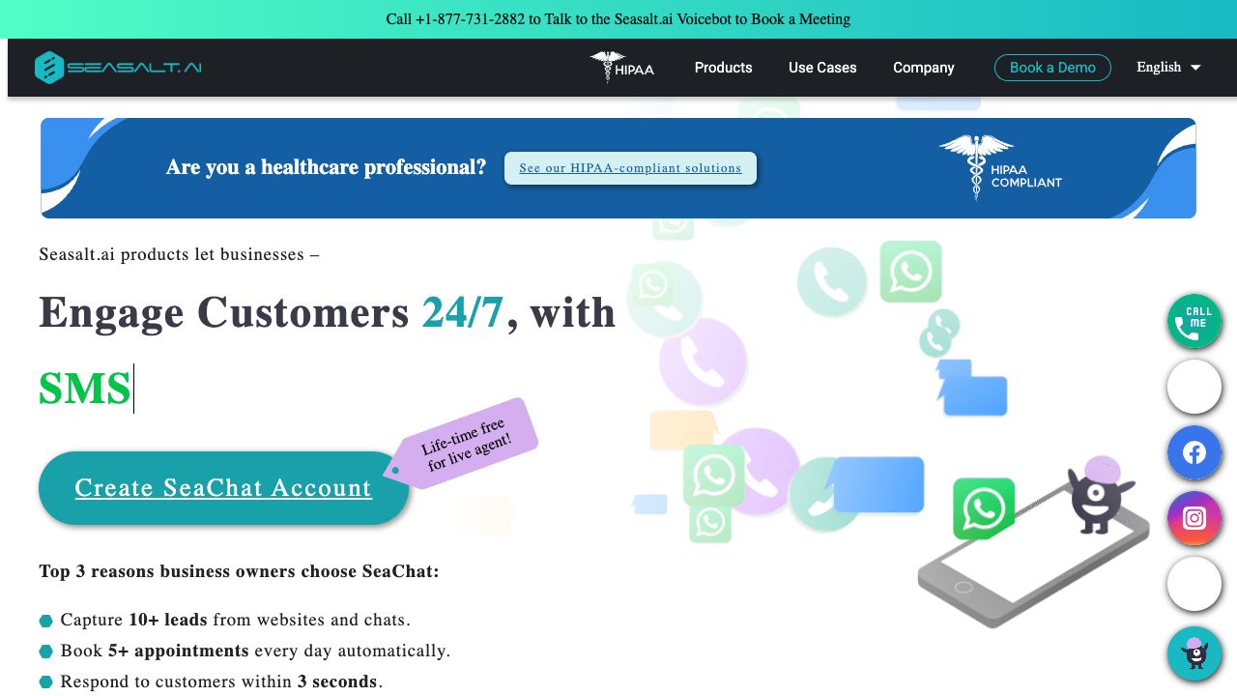This screenshot has width=1237, height=696.
Task: Open the Company menu
Action: click(x=923, y=68)
